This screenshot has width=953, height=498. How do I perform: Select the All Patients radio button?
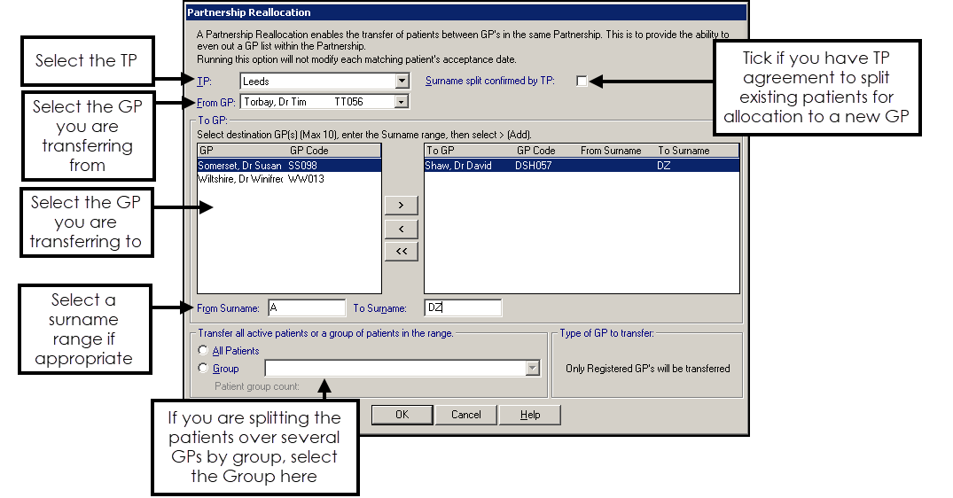(203, 351)
